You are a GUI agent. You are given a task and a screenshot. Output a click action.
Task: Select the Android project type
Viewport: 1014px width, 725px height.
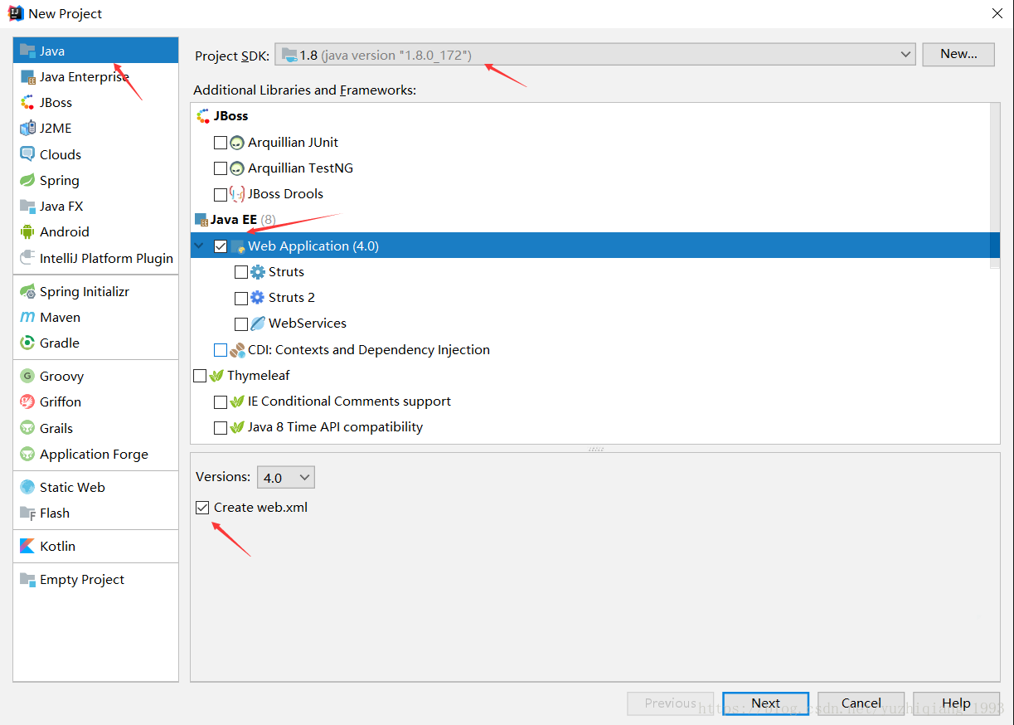click(x=95, y=231)
